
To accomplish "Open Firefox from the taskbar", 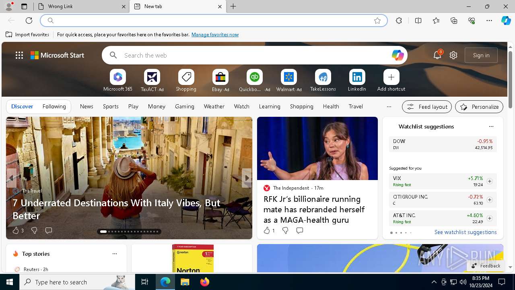I will (x=204, y=282).
